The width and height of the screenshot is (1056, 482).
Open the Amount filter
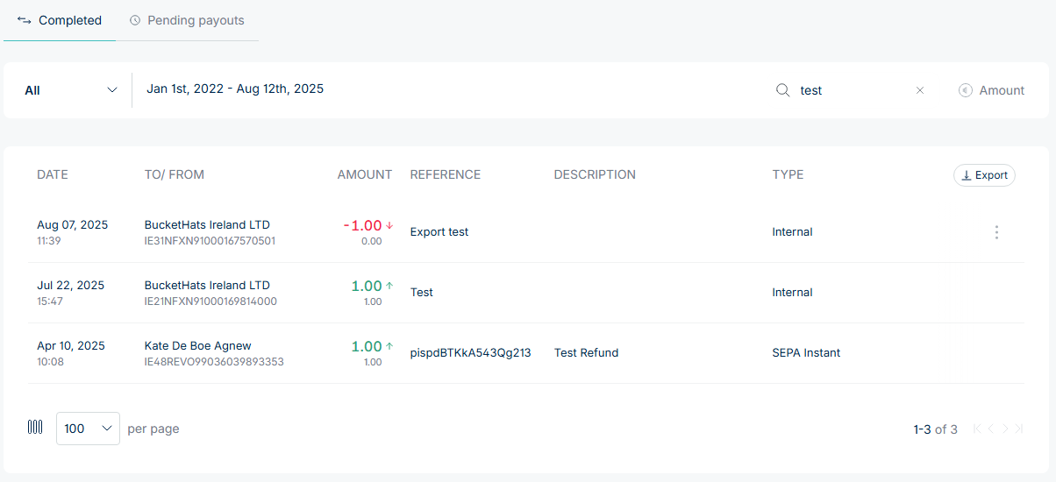992,90
